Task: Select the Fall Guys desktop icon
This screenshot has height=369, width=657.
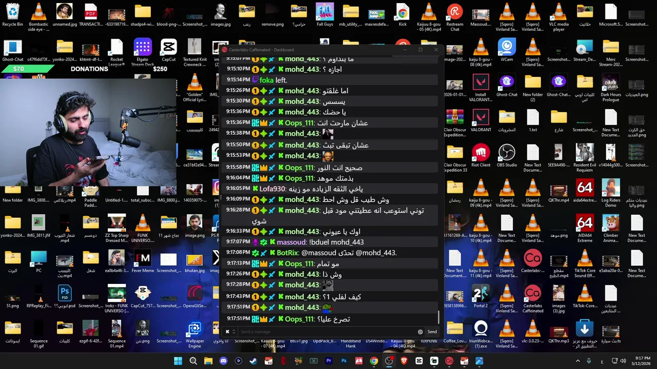Action: pyautogui.click(x=324, y=15)
